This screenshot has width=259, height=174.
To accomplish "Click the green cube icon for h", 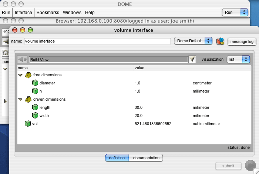I will (x=35, y=91).
